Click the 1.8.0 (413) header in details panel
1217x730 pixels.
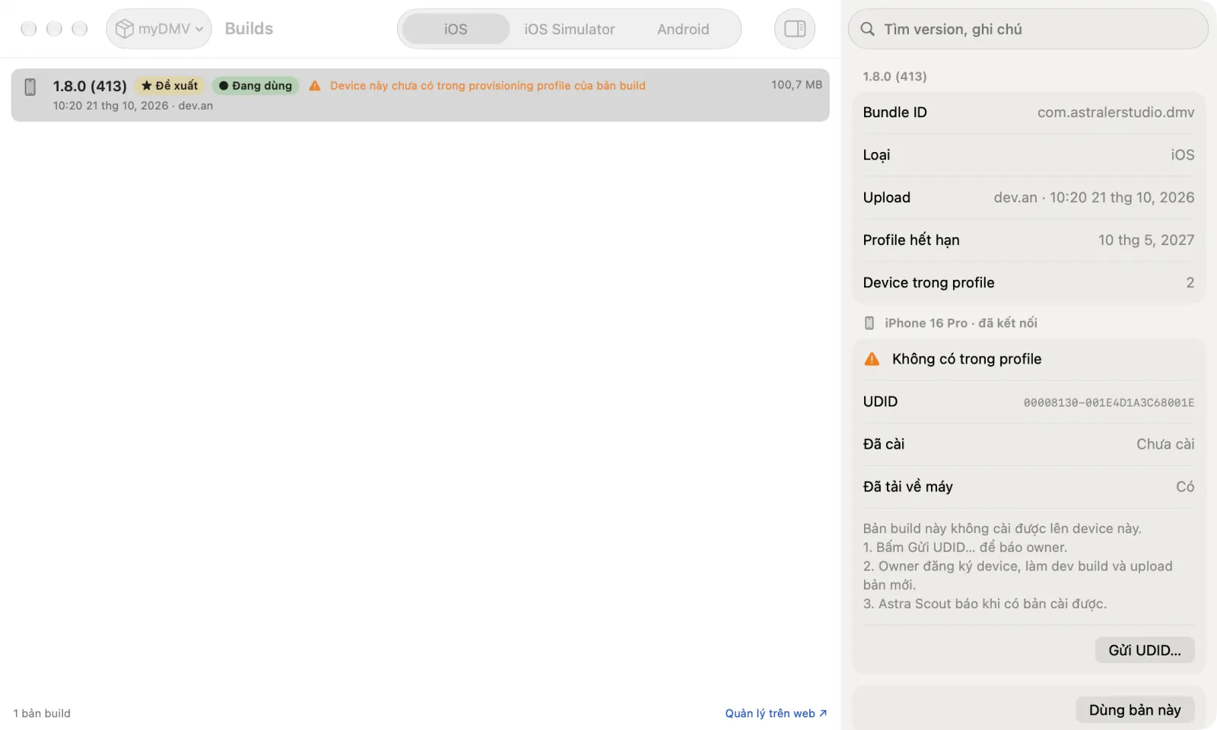point(894,76)
